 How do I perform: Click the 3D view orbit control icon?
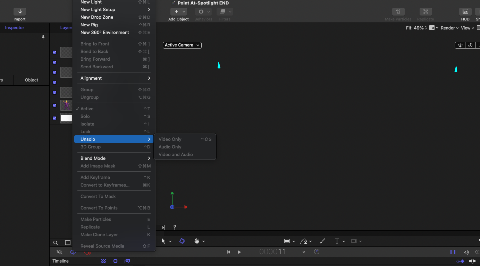pyautogui.click(x=470, y=45)
